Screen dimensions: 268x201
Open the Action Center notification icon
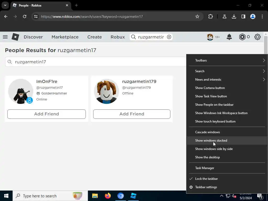point(260,196)
